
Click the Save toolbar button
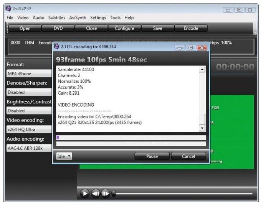(158, 28)
